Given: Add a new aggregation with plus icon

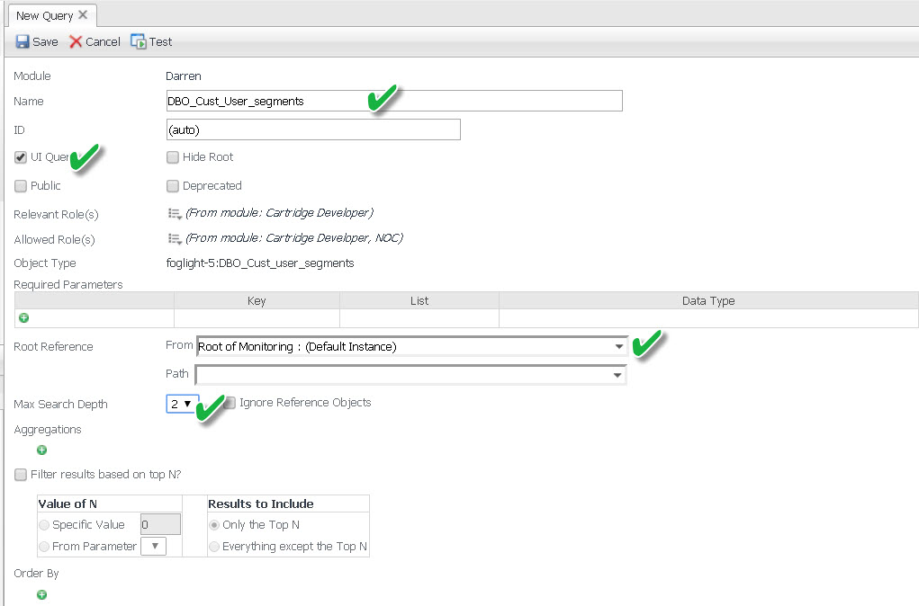Looking at the screenshot, I should pyautogui.click(x=41, y=450).
